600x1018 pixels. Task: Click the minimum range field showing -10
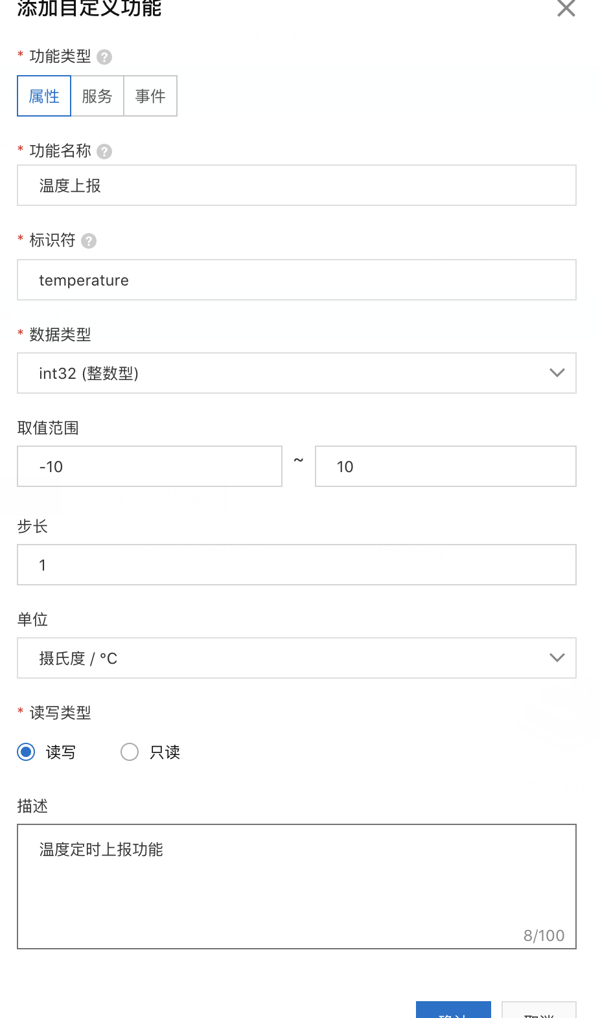[x=150, y=467]
